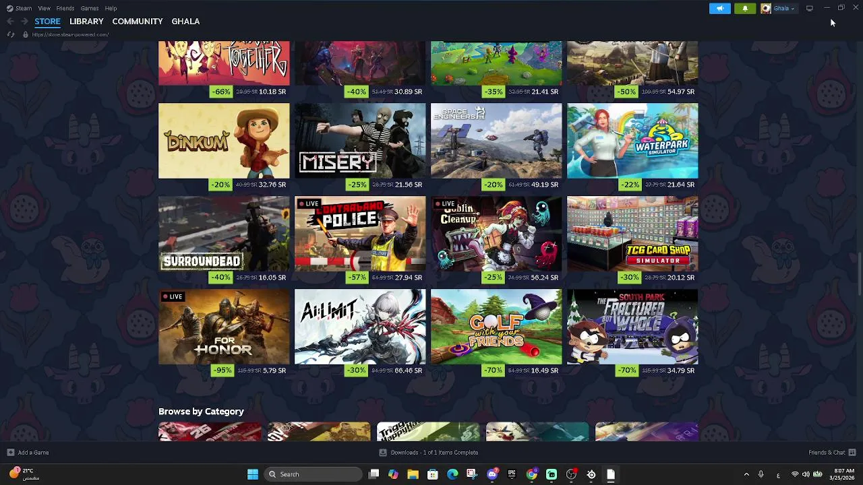
Task: Open the Dinkum game capsule
Action: (x=224, y=141)
